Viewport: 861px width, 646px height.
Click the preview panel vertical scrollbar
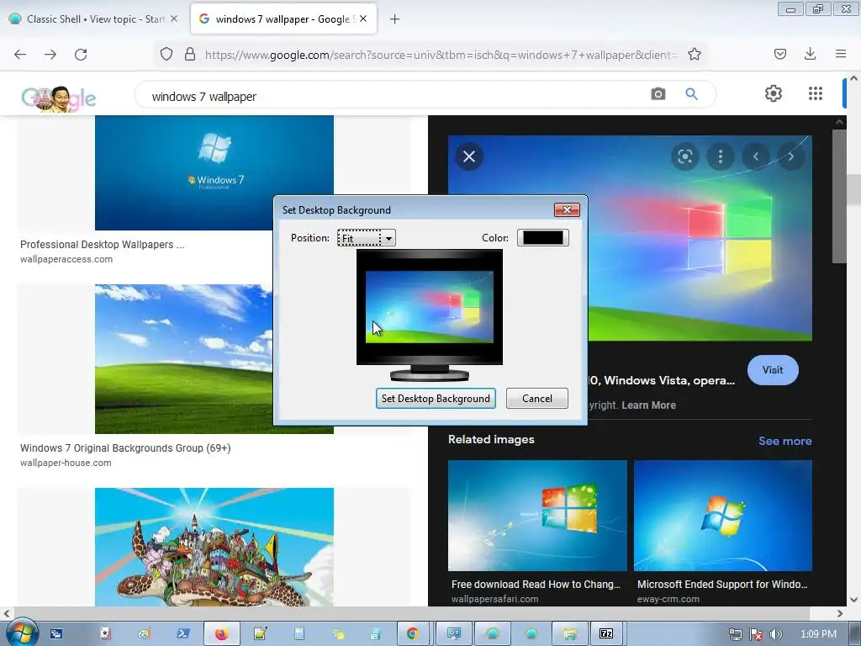839,197
